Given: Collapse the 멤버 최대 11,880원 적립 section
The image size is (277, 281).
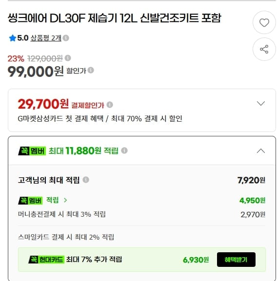Looking at the screenshot, I should (261, 151).
